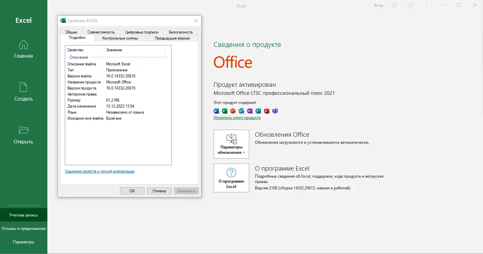The image size is (483, 254).
Task: Click the Описание group heading
Action: pos(79,57)
